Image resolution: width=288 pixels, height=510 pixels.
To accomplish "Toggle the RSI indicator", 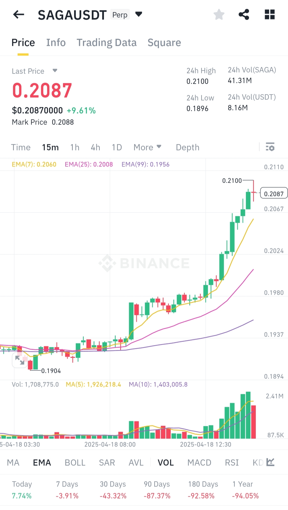I will (x=232, y=463).
